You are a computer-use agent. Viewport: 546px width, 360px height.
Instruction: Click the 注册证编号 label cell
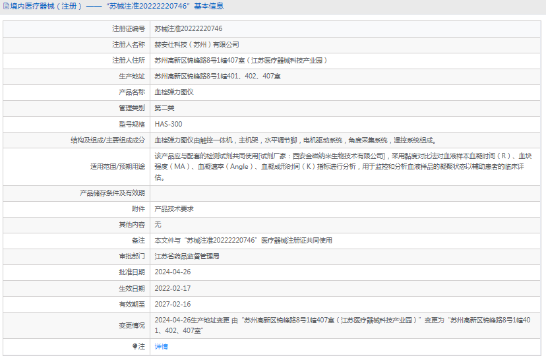click(x=129, y=28)
